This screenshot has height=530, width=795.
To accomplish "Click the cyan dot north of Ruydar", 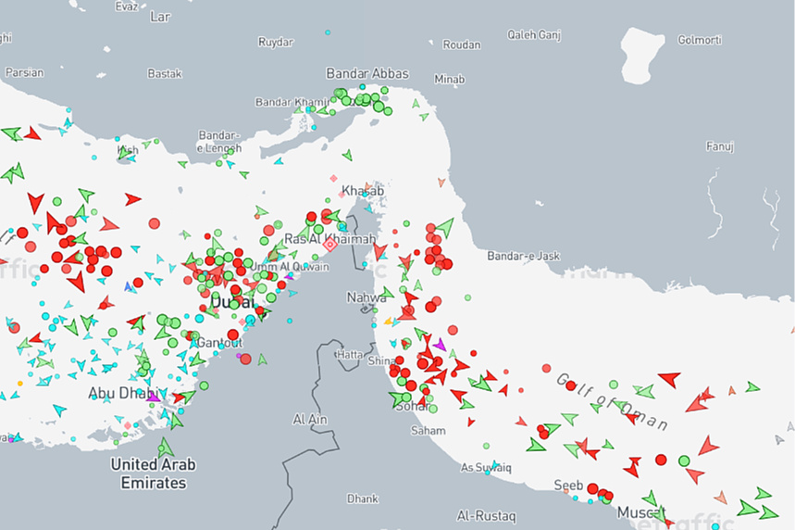I will (328, 32).
